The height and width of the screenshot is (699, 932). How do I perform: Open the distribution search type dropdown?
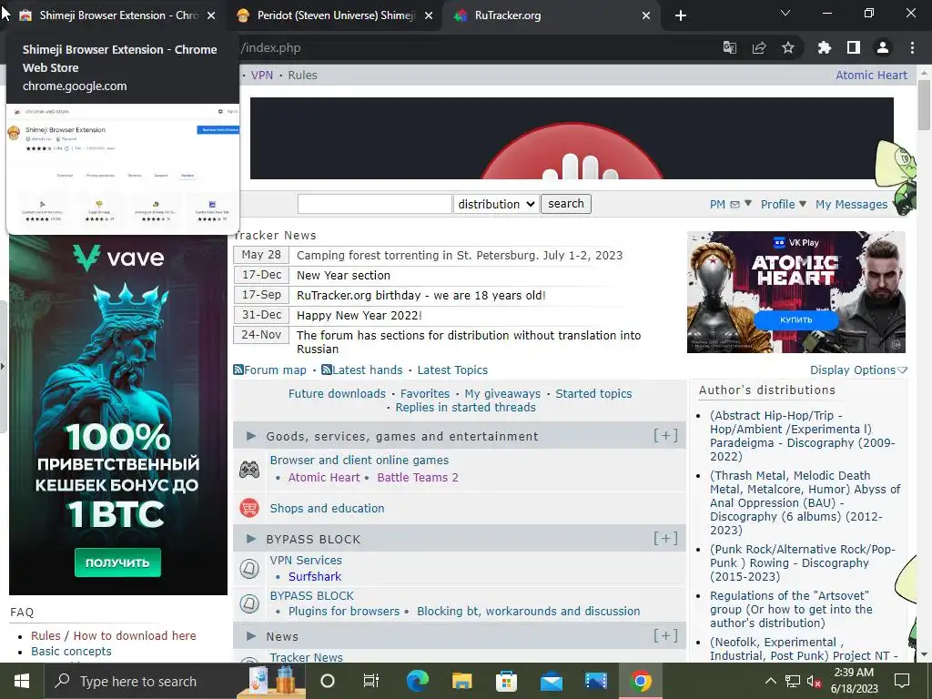[x=496, y=204]
